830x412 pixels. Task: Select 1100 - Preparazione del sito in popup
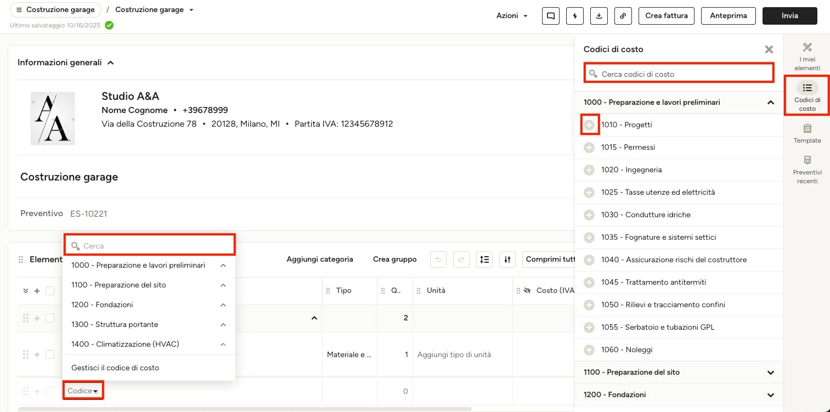coord(118,285)
